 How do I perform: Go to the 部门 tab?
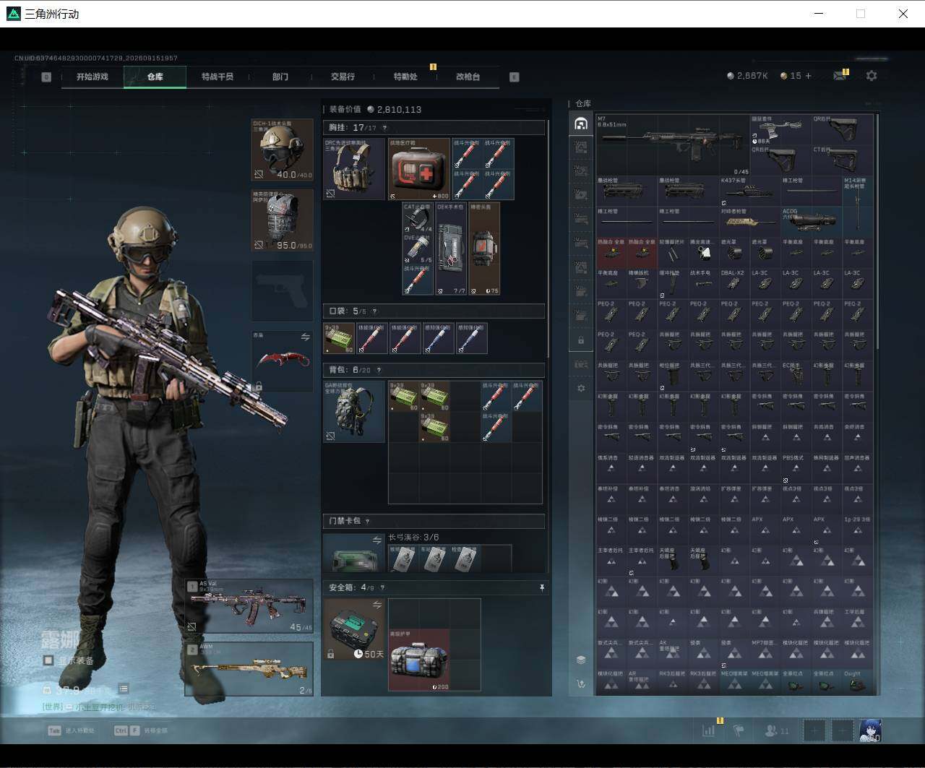click(x=280, y=77)
